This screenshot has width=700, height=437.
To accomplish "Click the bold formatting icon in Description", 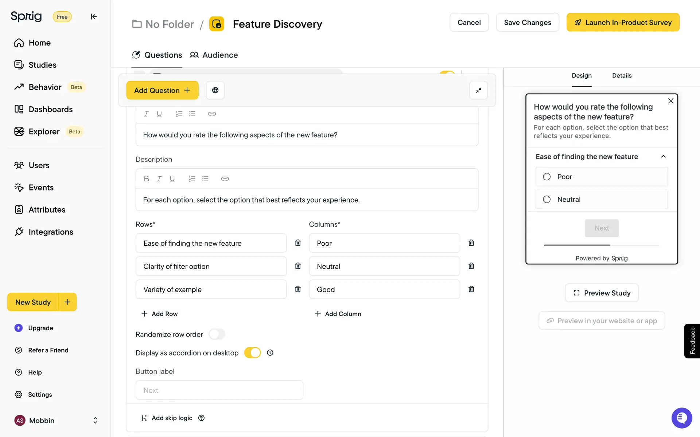I will point(146,179).
